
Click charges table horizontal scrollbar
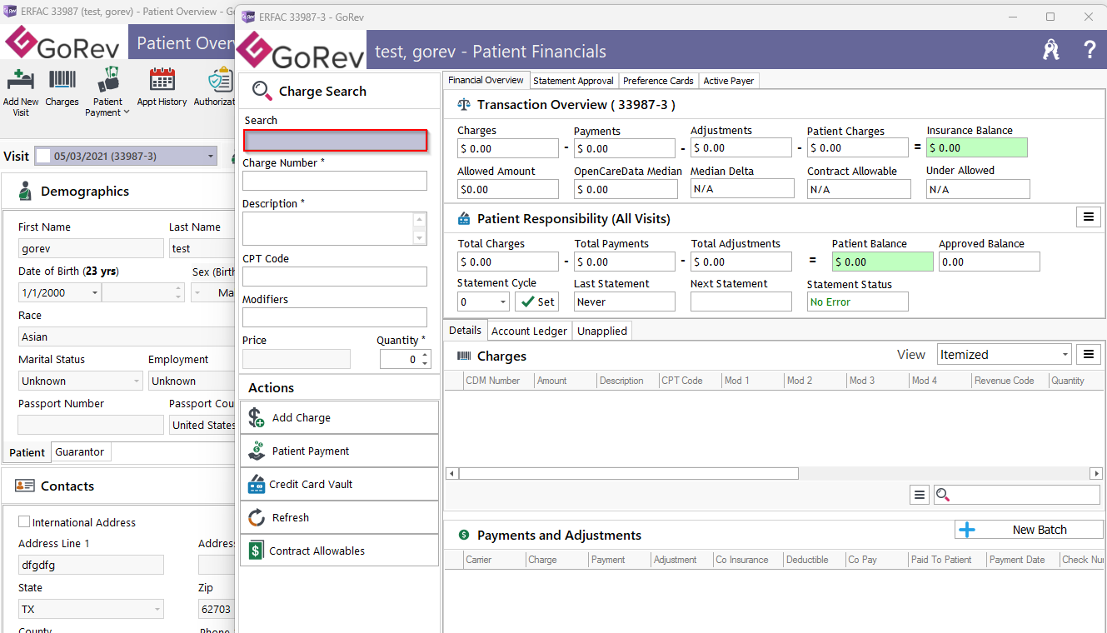628,473
